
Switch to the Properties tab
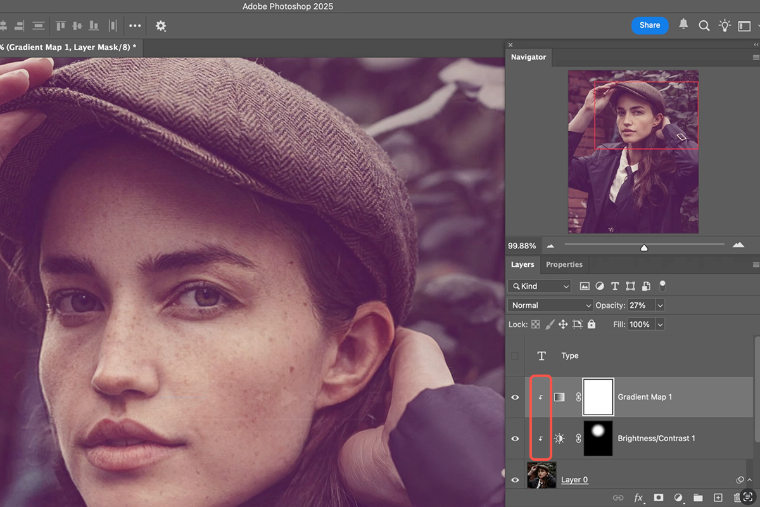564,264
